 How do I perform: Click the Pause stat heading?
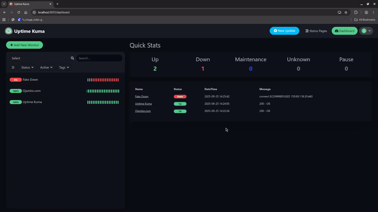pyautogui.click(x=346, y=59)
